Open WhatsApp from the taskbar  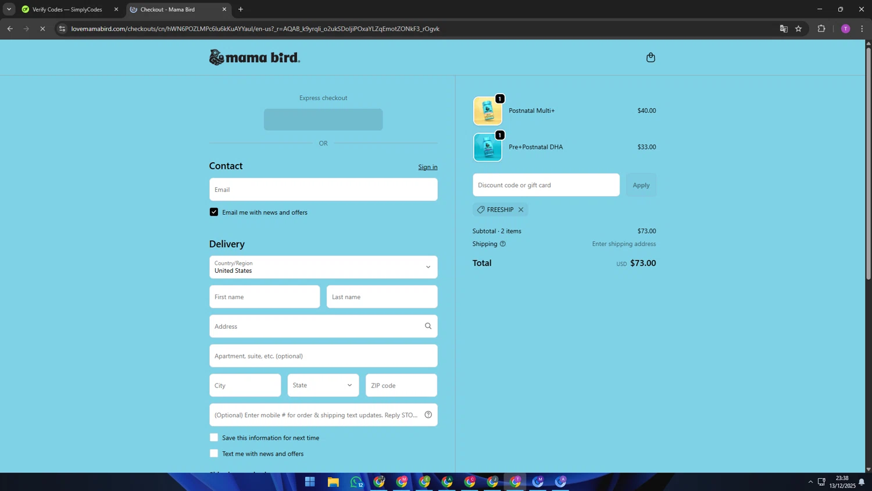click(x=356, y=482)
